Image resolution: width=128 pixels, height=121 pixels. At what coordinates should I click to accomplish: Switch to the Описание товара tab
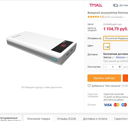[38, 118]
